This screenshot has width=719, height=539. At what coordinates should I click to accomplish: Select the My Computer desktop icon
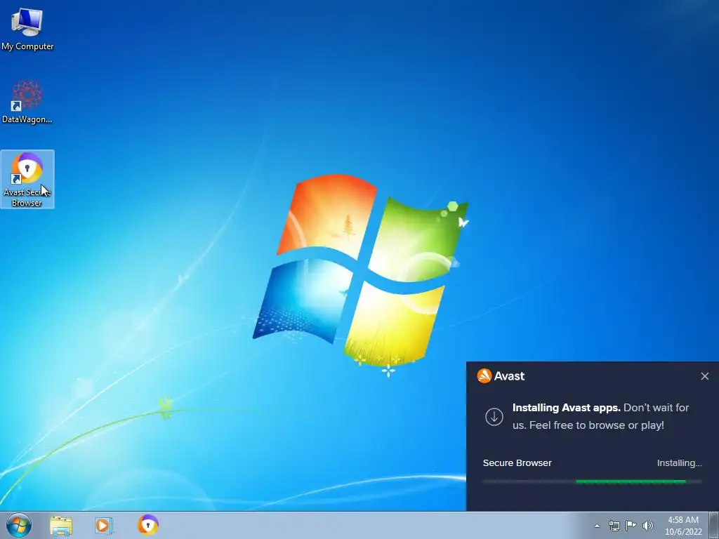tap(27, 28)
